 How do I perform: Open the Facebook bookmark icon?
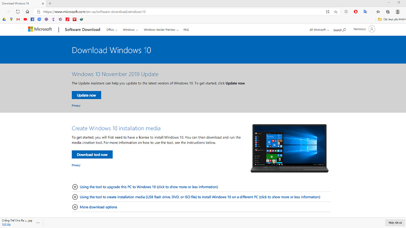pos(32,19)
